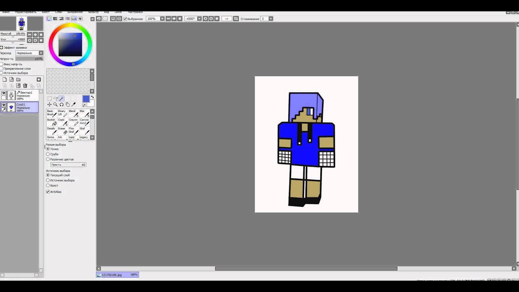
Task: Zoom out with toolbar minus button
Action: point(168,19)
